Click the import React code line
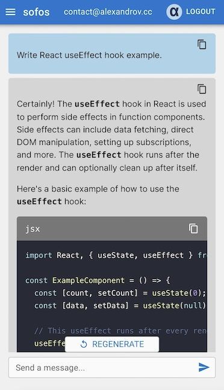 (x=116, y=255)
